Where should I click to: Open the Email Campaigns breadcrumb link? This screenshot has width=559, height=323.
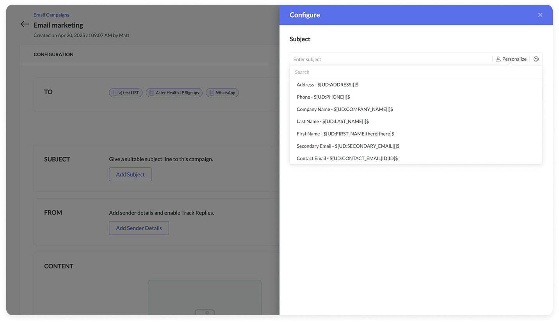51,15
